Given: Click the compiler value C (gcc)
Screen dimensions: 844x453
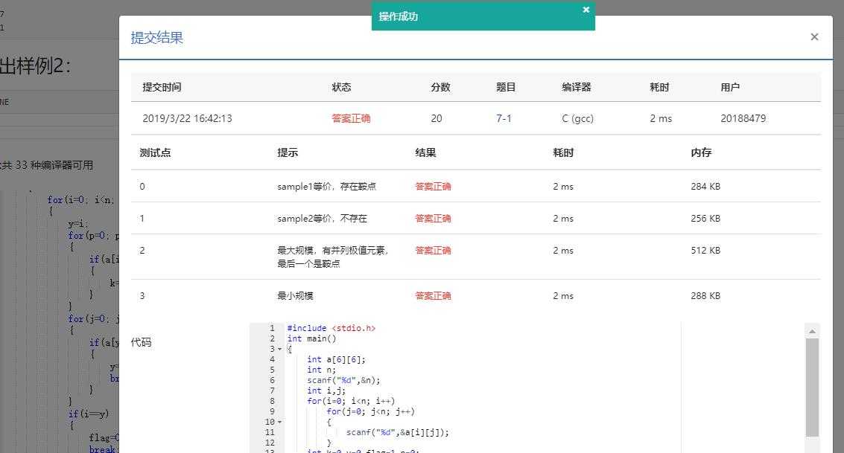Looking at the screenshot, I should tap(577, 118).
